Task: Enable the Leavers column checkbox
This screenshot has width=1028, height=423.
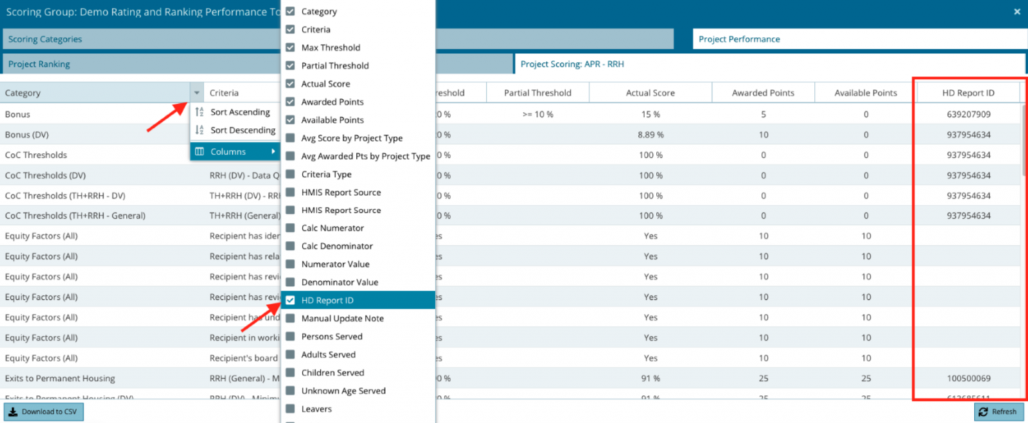Action: (x=289, y=409)
